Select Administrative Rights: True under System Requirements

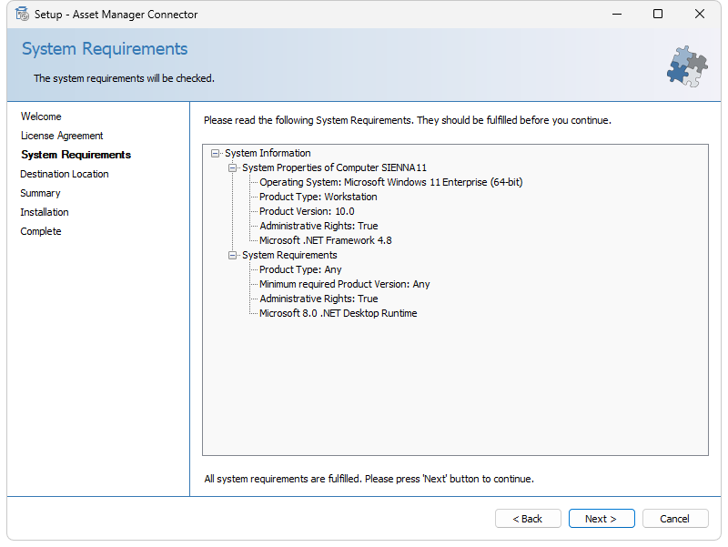point(318,299)
